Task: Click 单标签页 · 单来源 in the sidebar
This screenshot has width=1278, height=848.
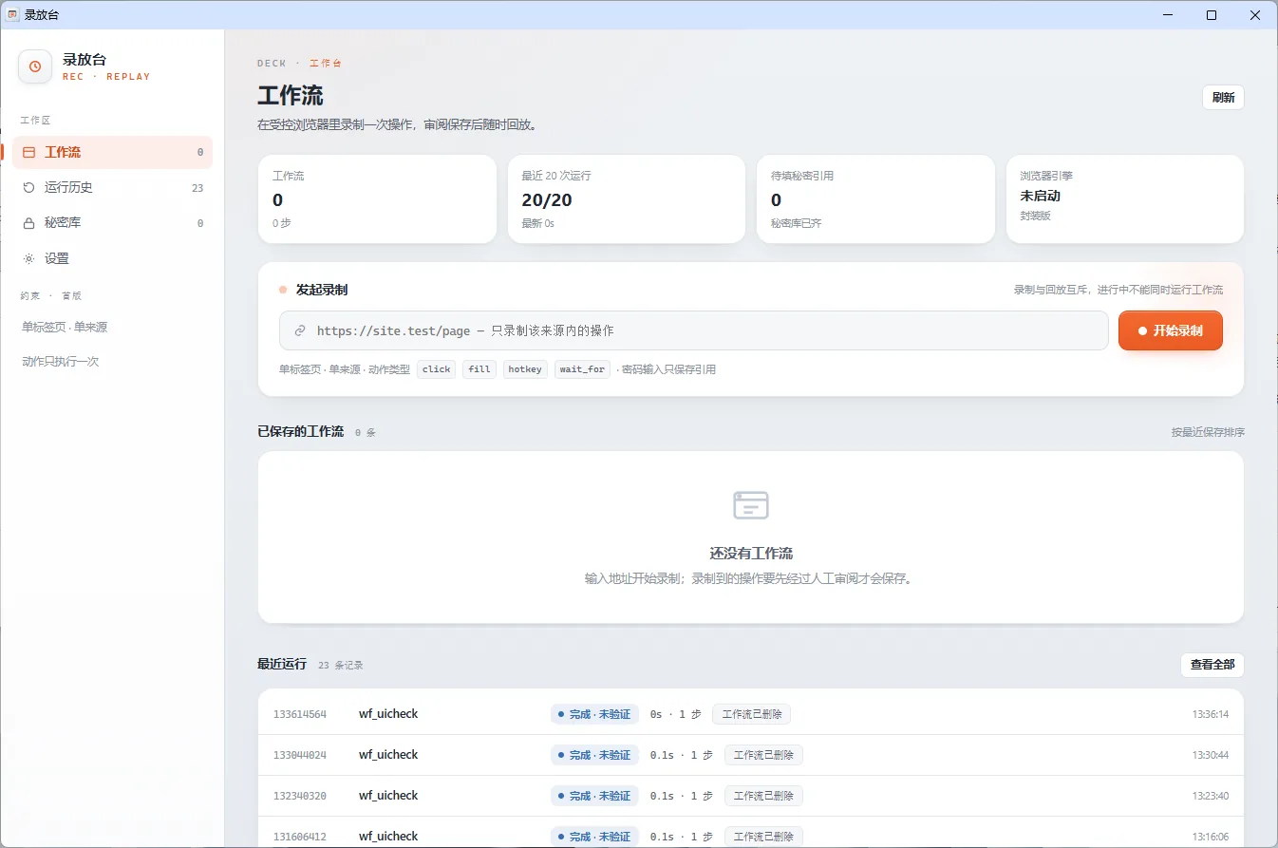Action: 65,327
